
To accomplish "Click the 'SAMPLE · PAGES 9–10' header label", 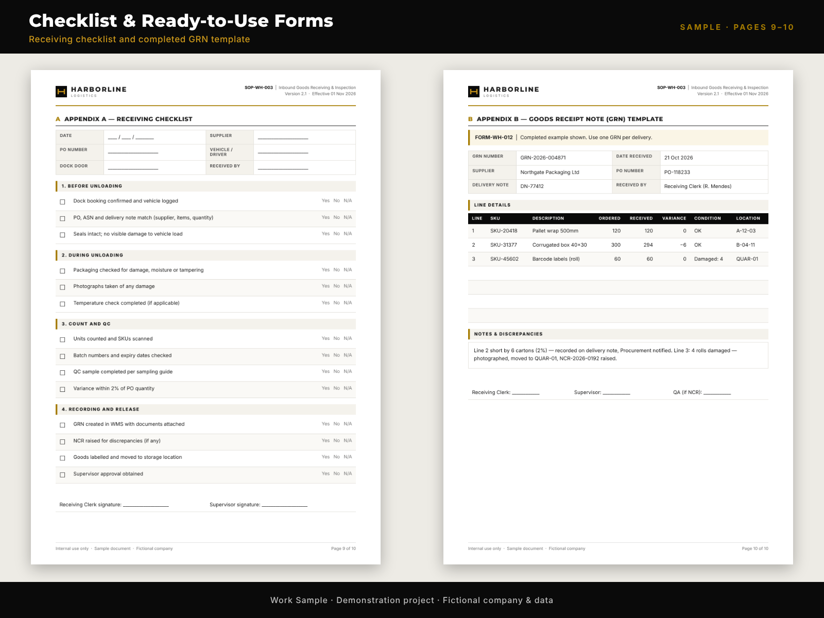I will pos(737,27).
